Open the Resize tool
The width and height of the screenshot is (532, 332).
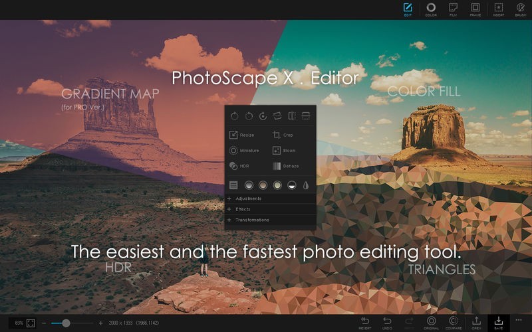[242, 135]
